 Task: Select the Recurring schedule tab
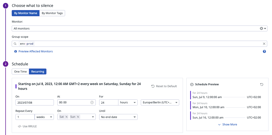point(38,71)
